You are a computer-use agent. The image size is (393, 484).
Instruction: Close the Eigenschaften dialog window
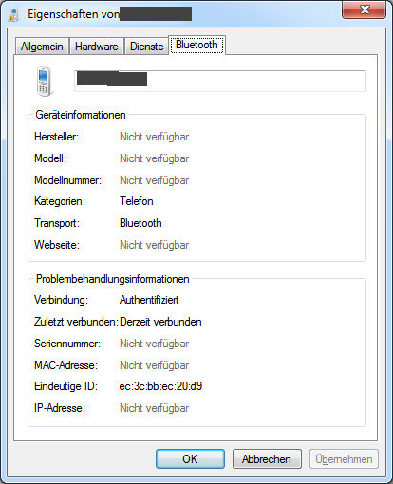[364, 9]
